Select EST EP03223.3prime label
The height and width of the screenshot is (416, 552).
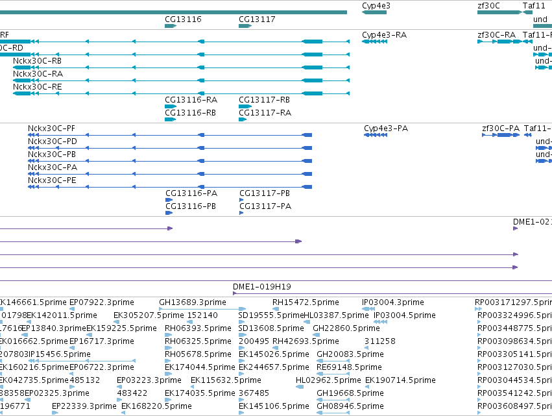[149, 381]
